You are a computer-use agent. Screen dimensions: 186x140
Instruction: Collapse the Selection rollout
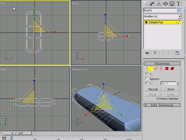[162, 63]
